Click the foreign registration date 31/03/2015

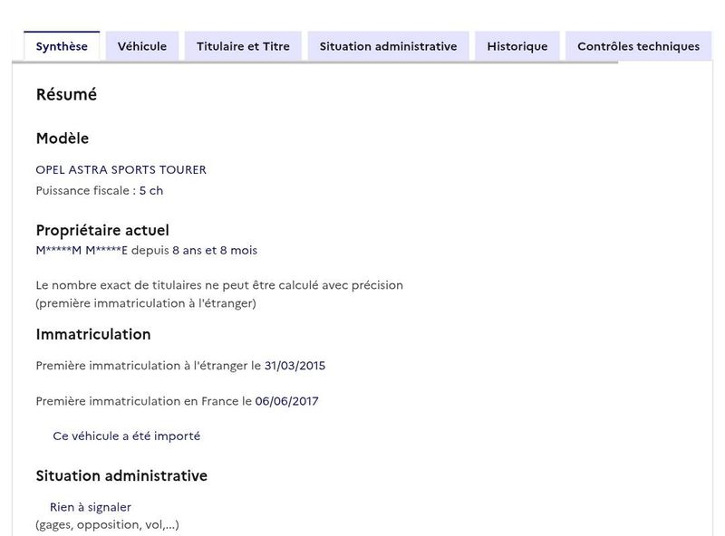[x=295, y=366]
